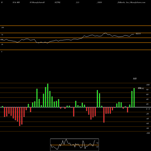Click the "MunafaSutra.com" header text
151x151 pixels.
coord(138,2)
